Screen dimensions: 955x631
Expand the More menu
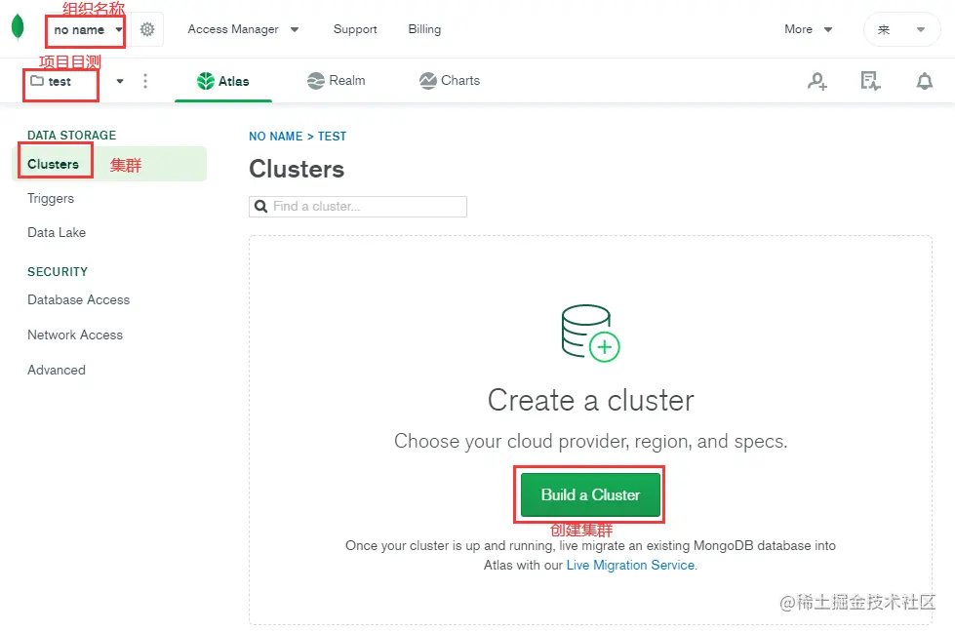coord(809,29)
